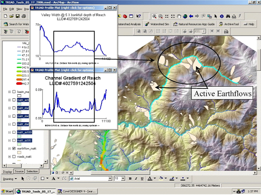Viewport: 261px width, 195px height.
Task: Show the Command Line window icon
Action: tap(131, 16)
